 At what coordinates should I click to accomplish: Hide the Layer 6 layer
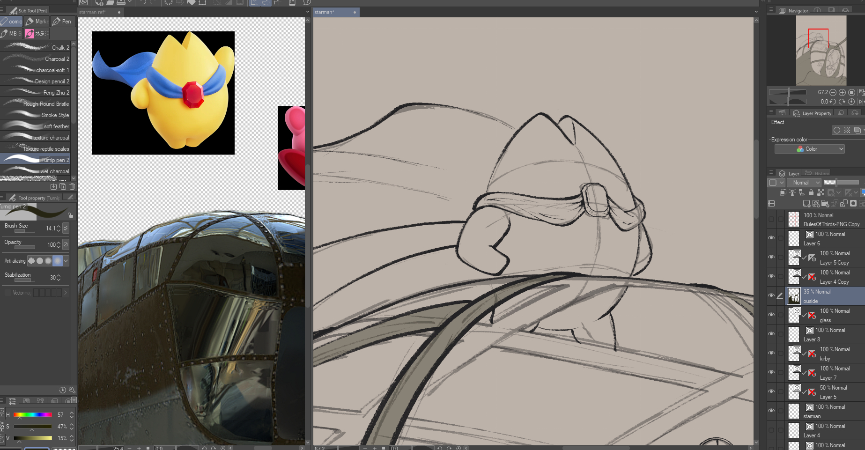point(771,238)
